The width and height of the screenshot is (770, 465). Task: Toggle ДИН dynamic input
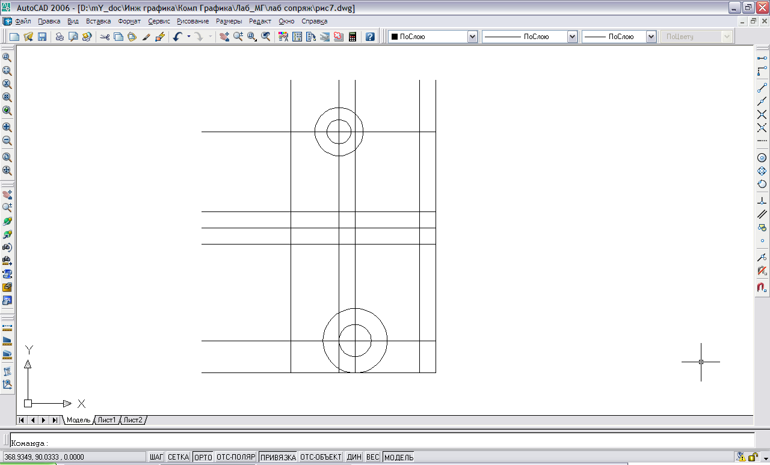(354, 458)
